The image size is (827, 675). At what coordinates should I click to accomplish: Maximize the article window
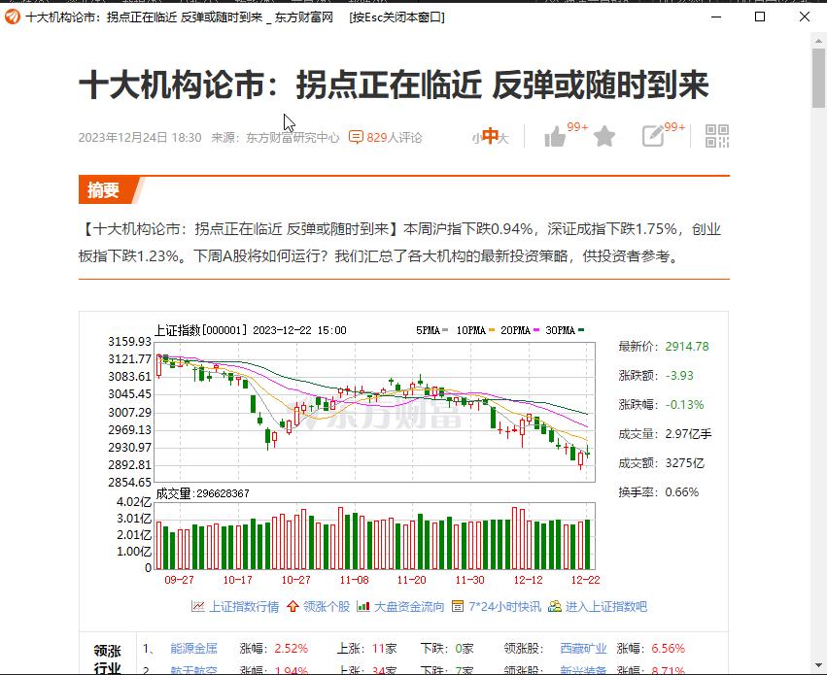point(760,17)
